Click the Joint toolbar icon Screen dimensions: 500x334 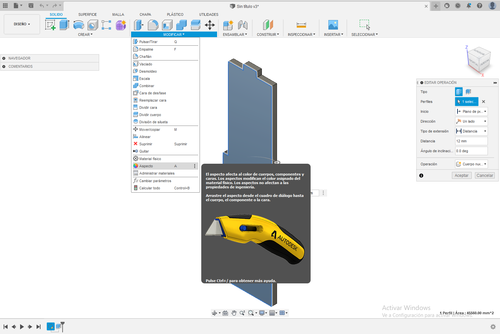click(x=242, y=25)
